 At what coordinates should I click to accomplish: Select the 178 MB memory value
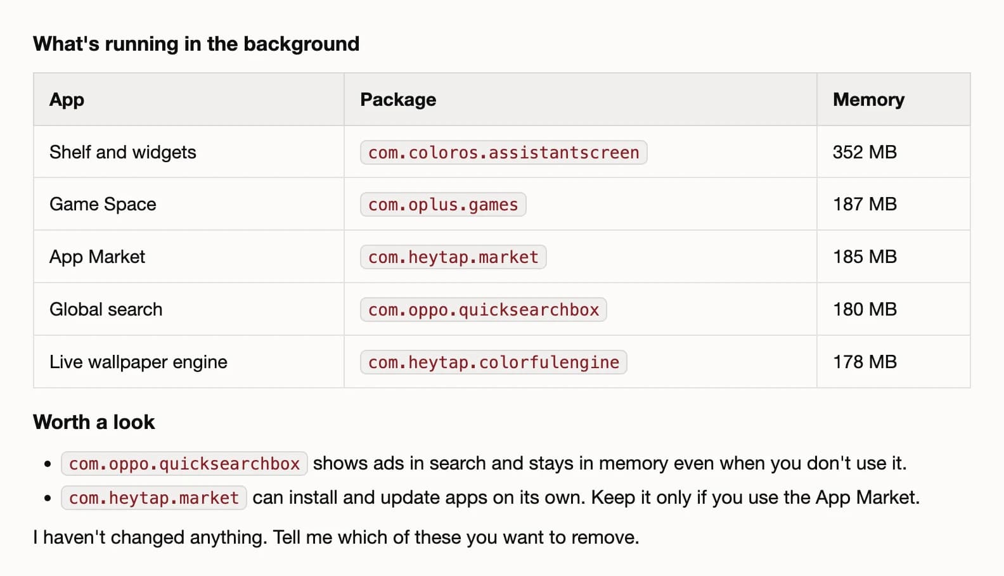(x=865, y=362)
